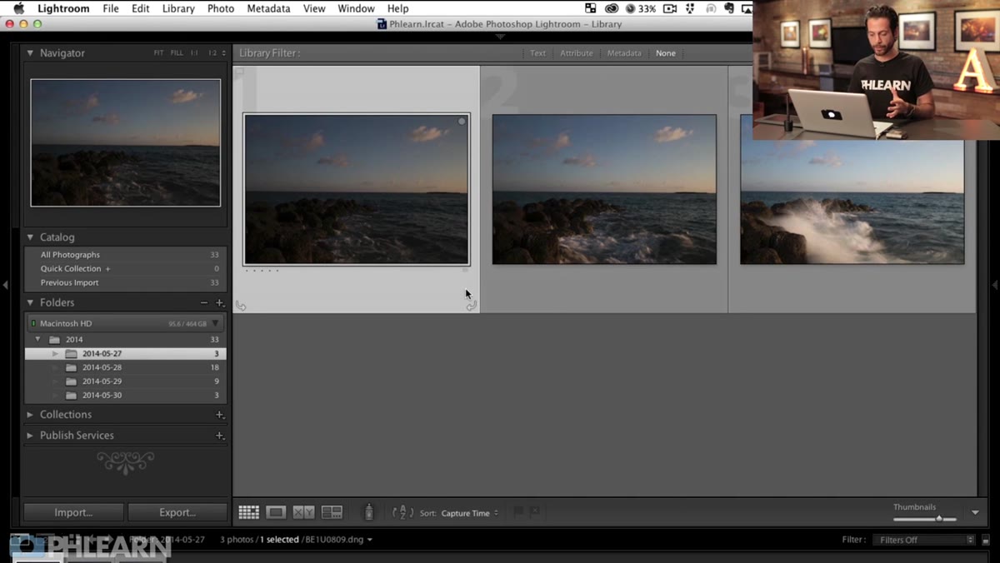This screenshot has width=1000, height=563.
Task: Switch to Grid view icon in toolbar
Action: (249, 512)
